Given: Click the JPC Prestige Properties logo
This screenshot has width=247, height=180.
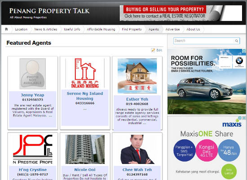Looking at the screenshot, I should [x=33, y=149].
